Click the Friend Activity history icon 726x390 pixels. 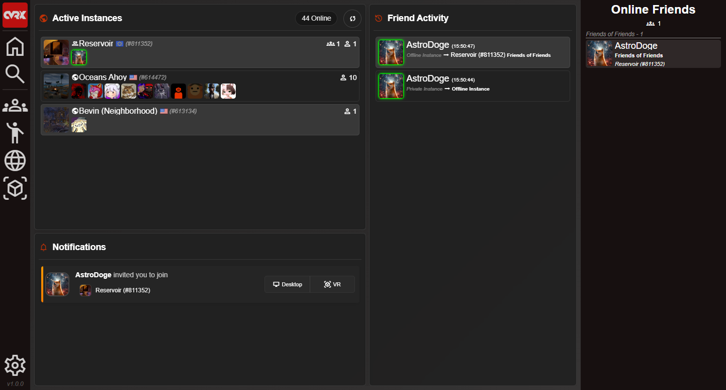pos(379,19)
